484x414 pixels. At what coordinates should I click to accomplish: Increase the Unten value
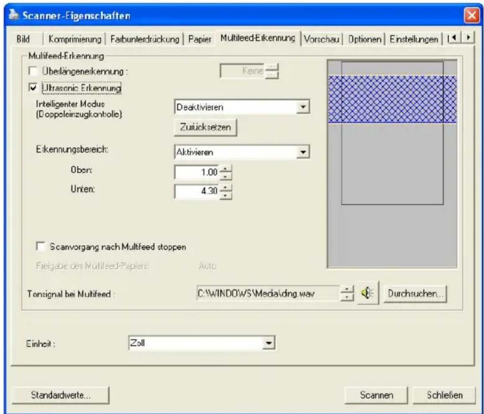pos(226,188)
